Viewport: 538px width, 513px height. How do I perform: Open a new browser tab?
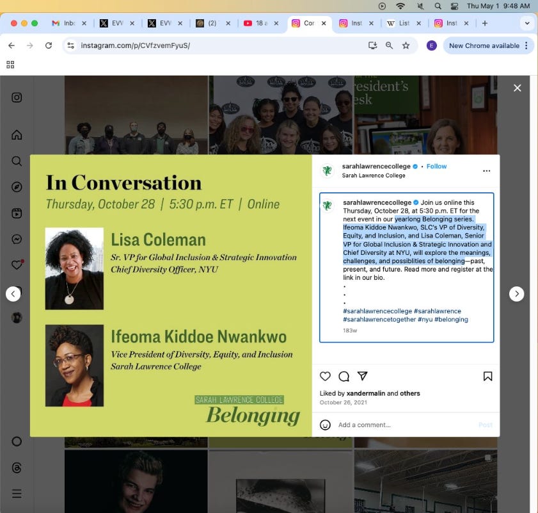click(x=485, y=23)
